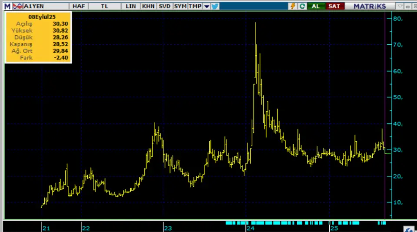
Task: Toggle the KHN option
Action: [148, 6]
